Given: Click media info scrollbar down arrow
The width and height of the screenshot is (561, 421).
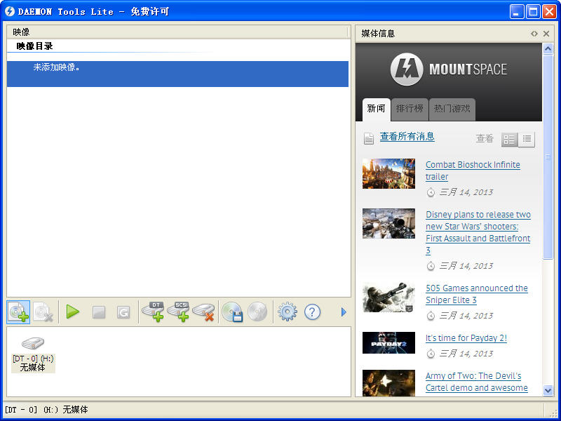Looking at the screenshot, I should (x=548, y=390).
